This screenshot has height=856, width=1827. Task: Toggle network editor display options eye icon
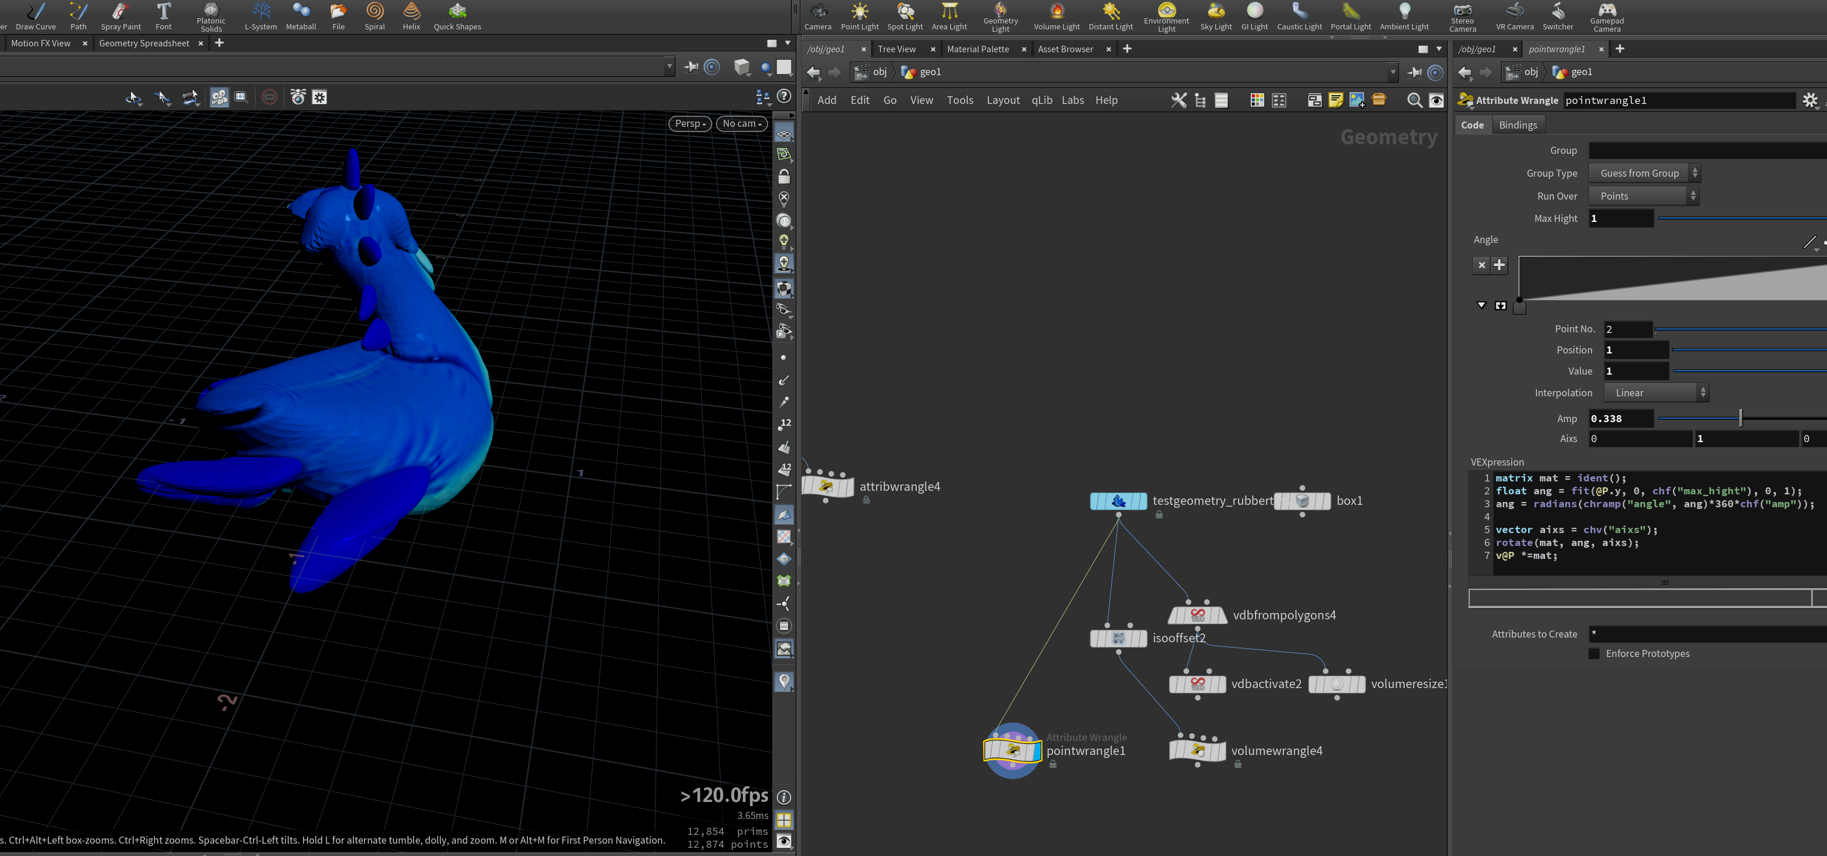[x=1436, y=100]
